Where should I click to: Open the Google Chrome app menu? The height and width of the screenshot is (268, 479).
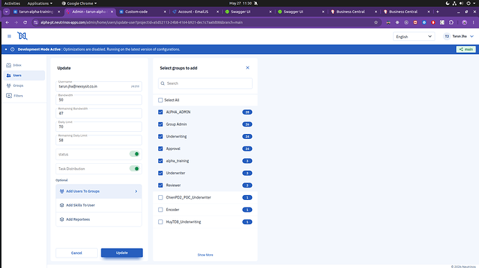79,3
